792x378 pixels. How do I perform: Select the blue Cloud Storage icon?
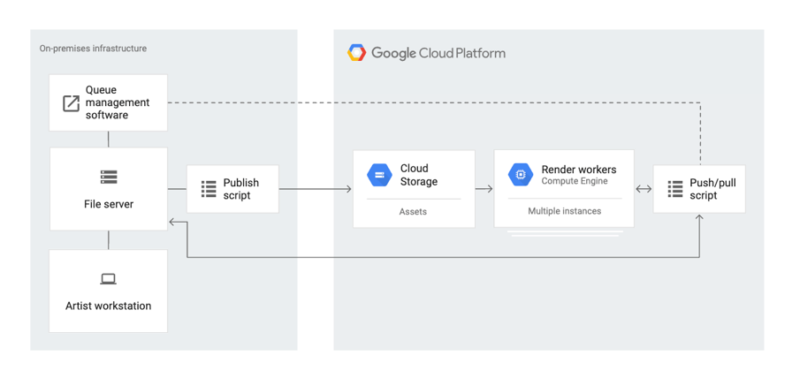pyautogui.click(x=379, y=175)
